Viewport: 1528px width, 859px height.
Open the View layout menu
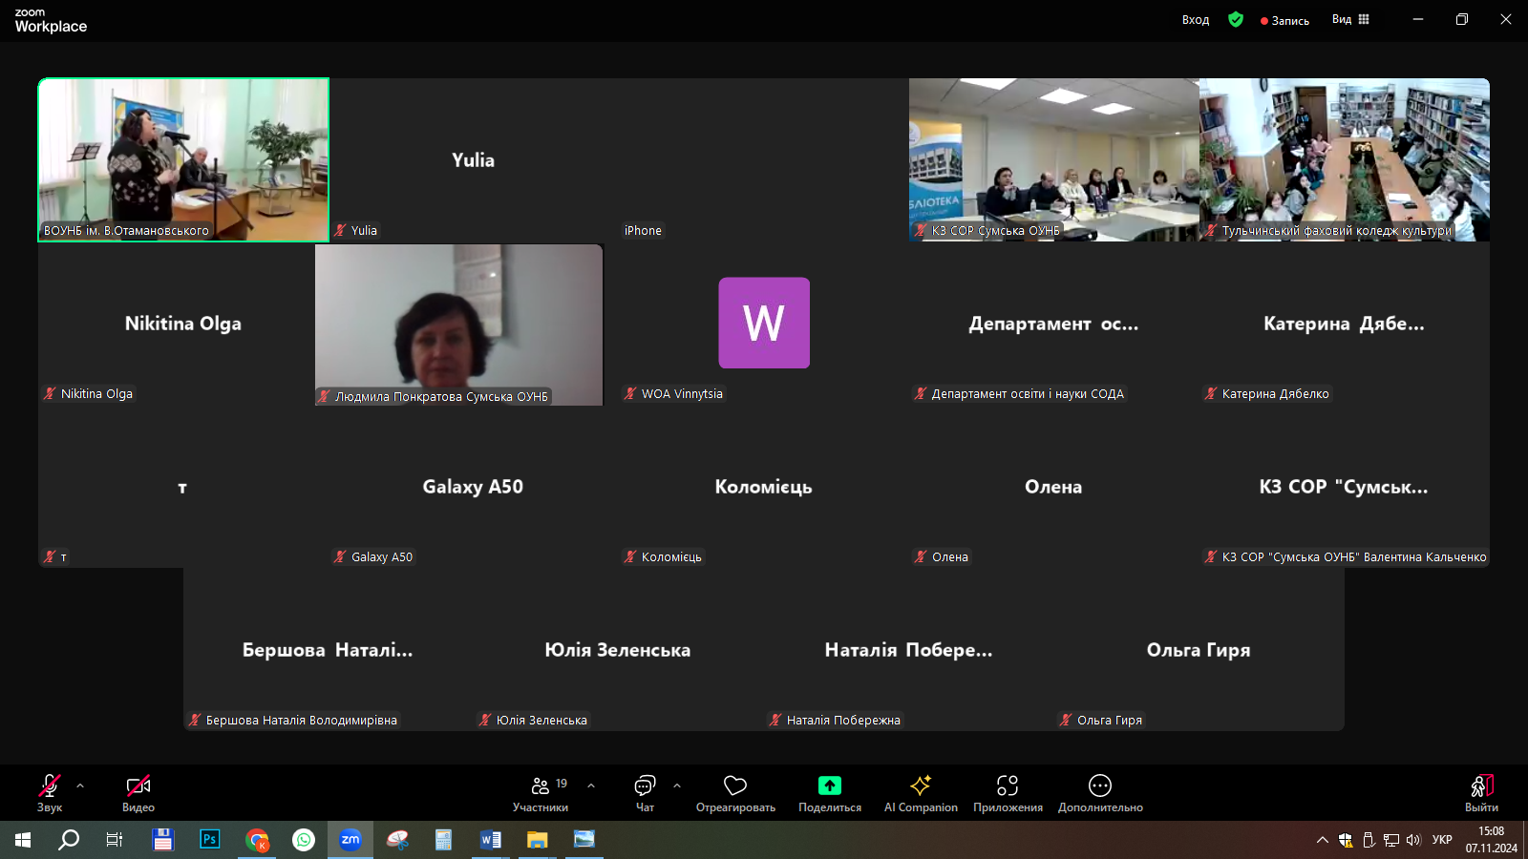tap(1350, 19)
